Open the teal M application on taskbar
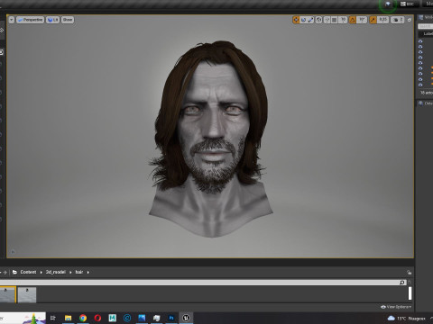The image size is (433, 324). coord(113,318)
